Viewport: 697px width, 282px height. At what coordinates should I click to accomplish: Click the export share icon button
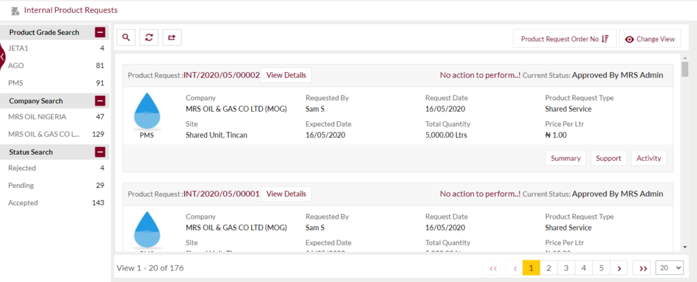[172, 38]
